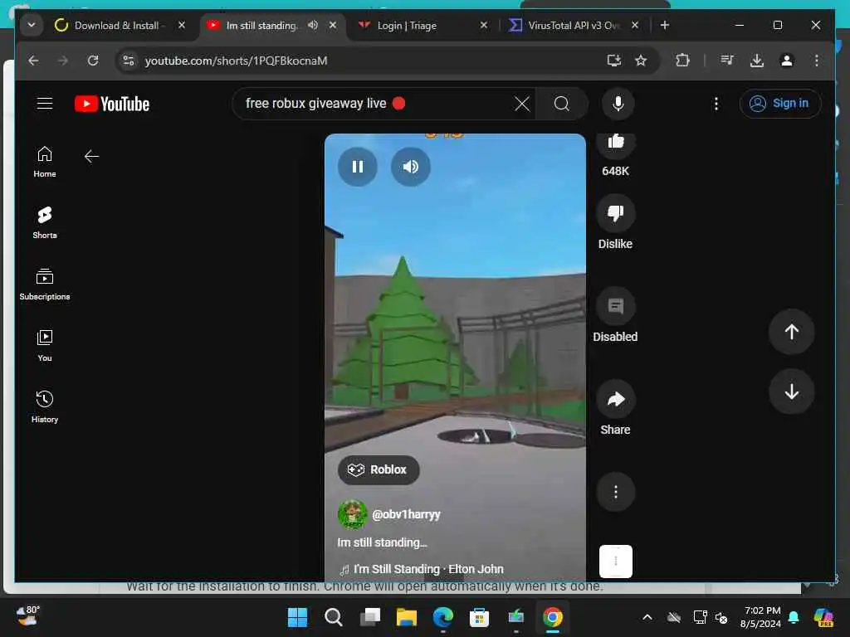
Task: Start voice search with microphone
Action: 618,104
